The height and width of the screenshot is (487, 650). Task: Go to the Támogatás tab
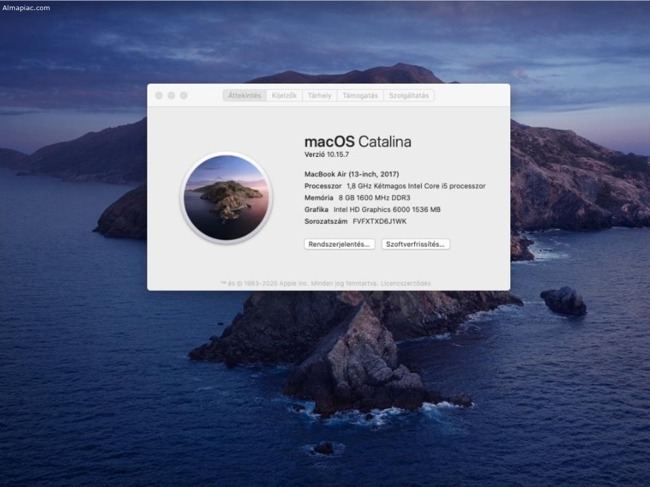(360, 95)
